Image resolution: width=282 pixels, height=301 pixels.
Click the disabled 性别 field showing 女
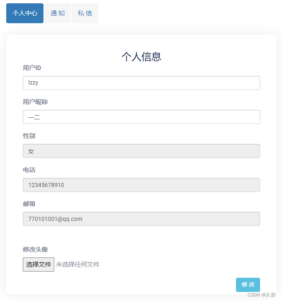[141, 151]
